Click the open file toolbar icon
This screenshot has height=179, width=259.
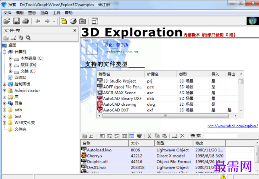pos(7,21)
